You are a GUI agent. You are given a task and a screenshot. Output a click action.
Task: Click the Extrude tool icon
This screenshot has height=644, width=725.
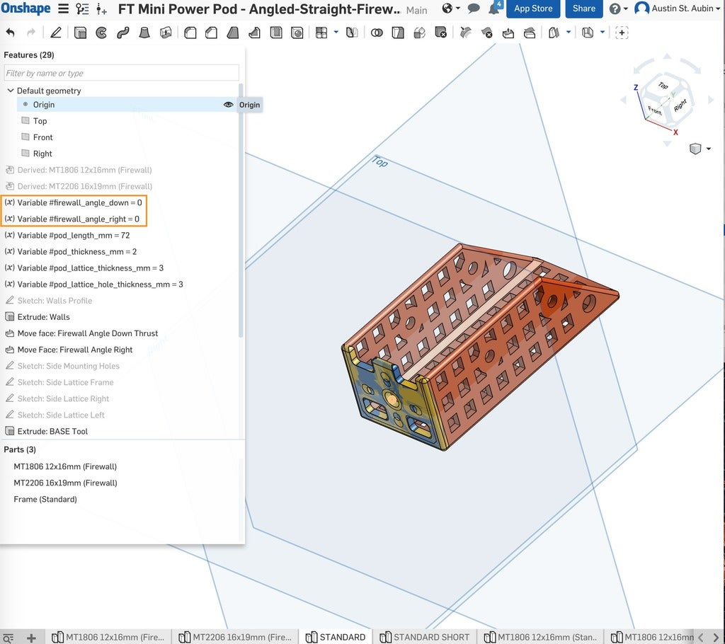tap(80, 33)
